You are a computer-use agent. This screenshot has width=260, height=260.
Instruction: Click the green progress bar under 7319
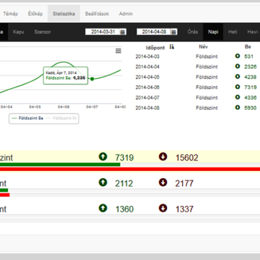pos(60,164)
